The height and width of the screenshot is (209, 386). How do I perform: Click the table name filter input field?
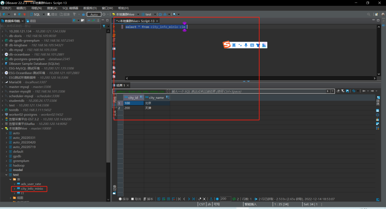pyautogui.click(x=51, y=26)
